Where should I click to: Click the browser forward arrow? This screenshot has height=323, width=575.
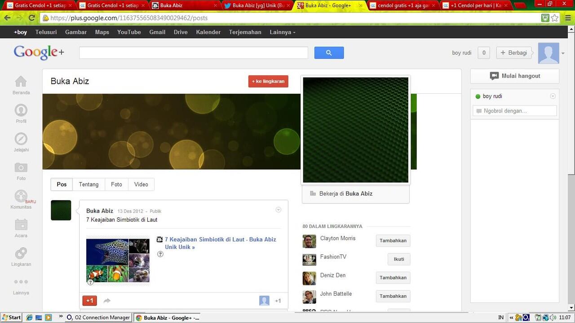[x=19, y=18]
